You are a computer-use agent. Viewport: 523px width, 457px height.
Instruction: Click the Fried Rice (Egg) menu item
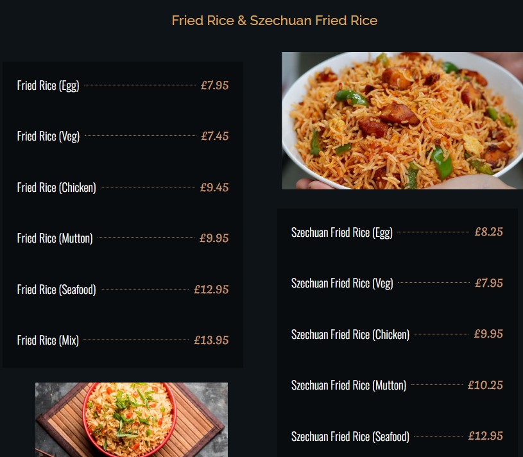pos(48,85)
